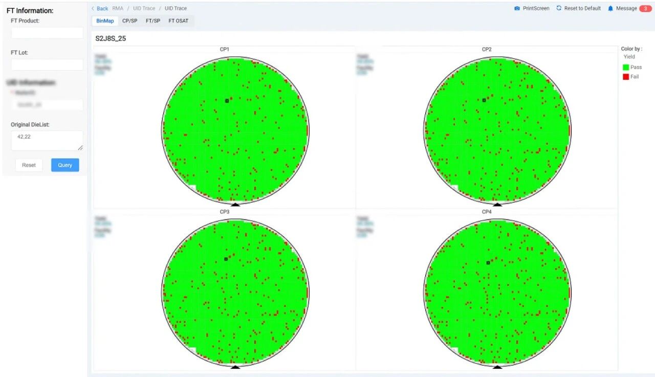Select the BinMap tab

tap(105, 21)
